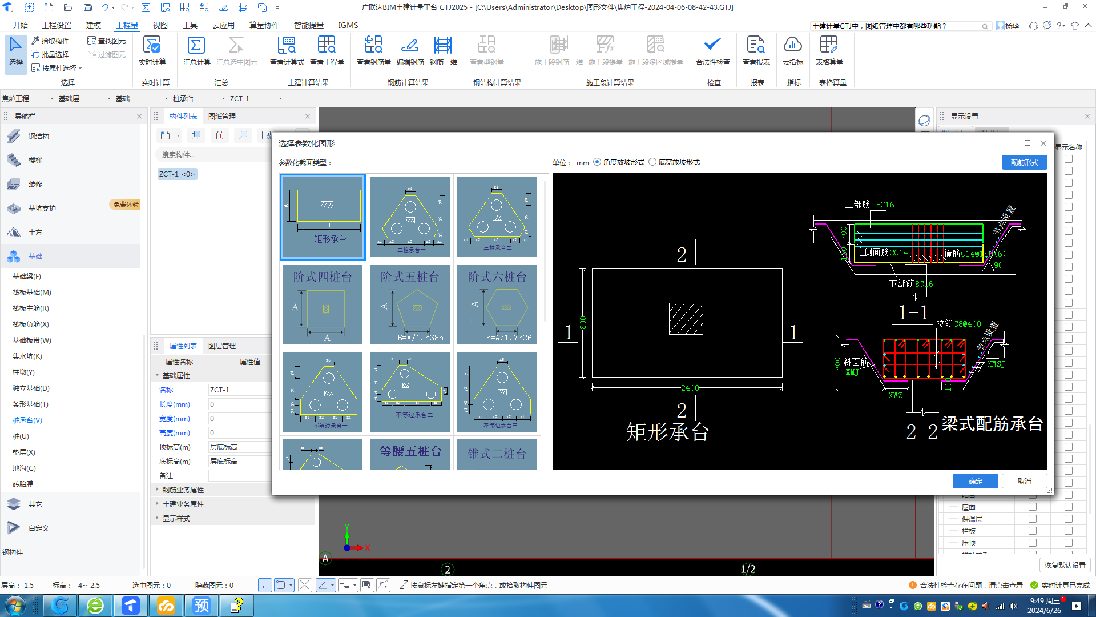This screenshot has width=1096, height=617.
Task: Switch to 图层管理 tab
Action: 221,346
